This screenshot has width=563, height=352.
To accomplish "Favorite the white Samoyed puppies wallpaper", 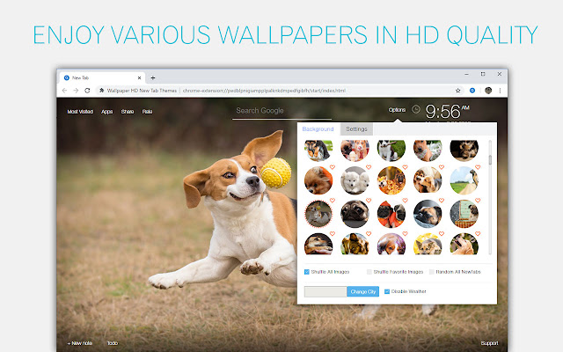I will pyautogui.click(x=369, y=167).
